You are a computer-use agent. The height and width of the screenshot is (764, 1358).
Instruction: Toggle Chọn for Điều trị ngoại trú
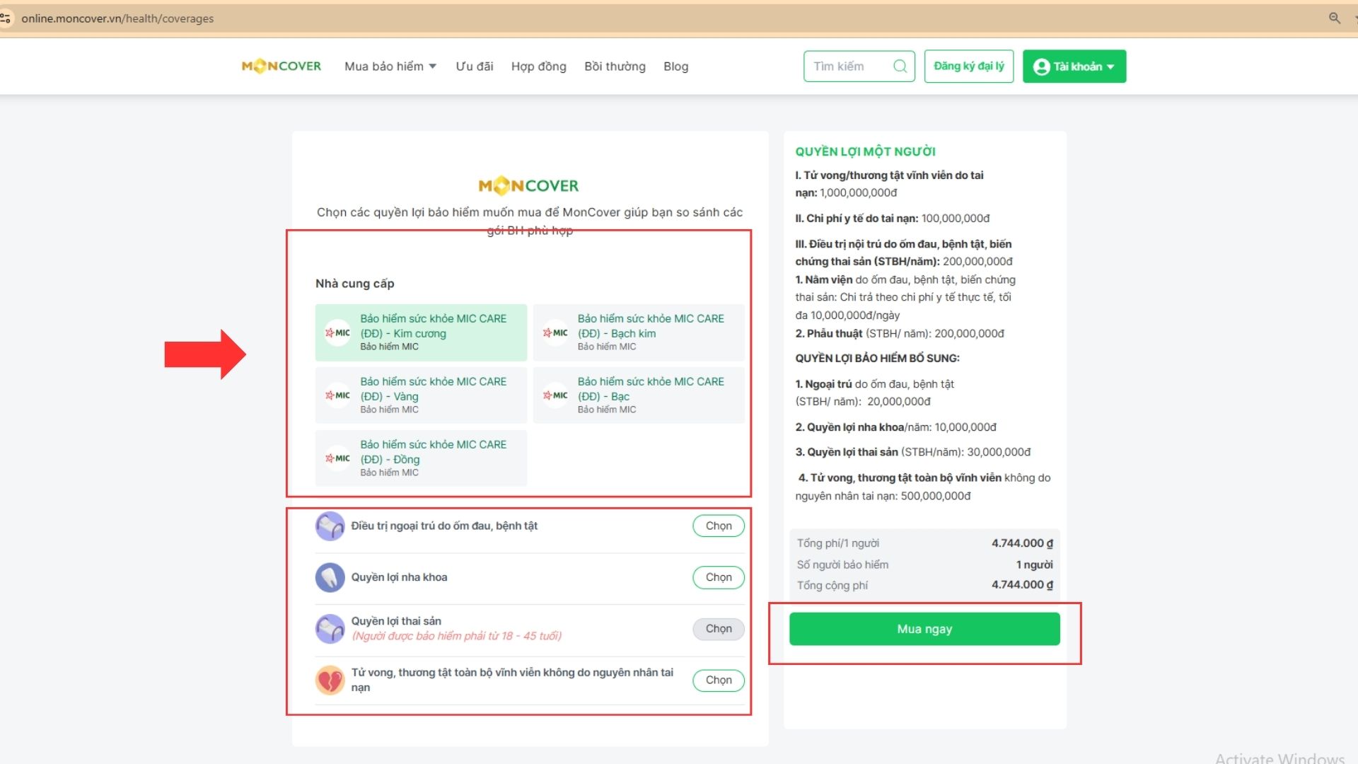pyautogui.click(x=718, y=526)
